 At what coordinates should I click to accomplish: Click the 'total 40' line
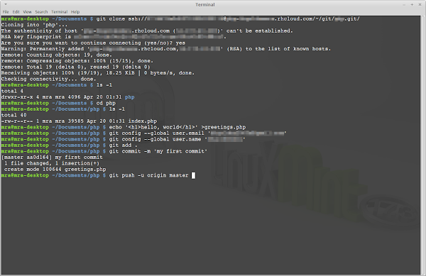pos(14,115)
